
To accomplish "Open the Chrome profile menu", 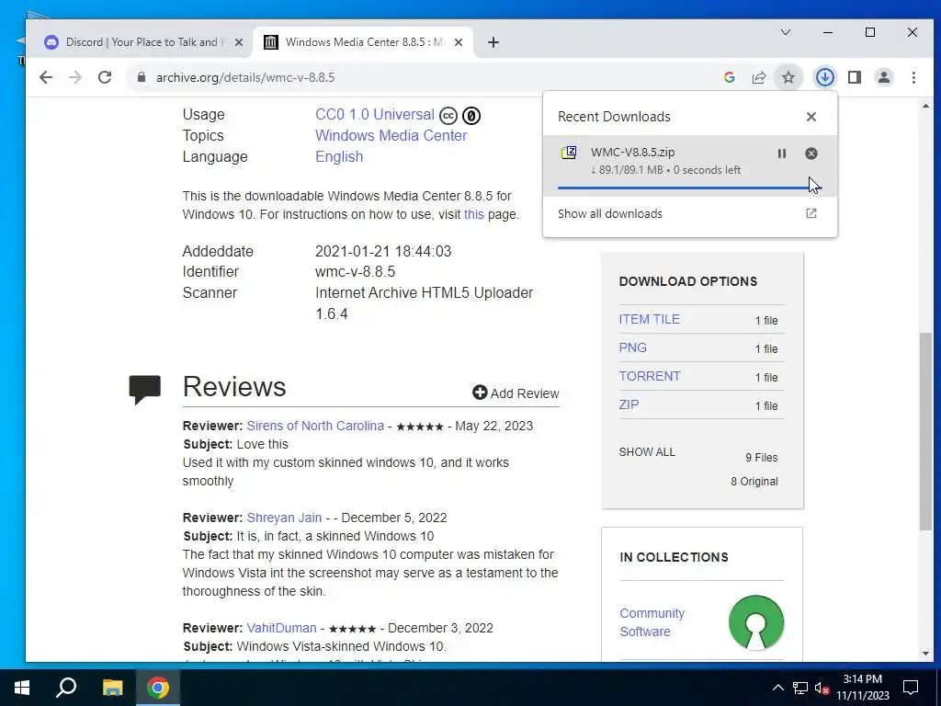I will pos(884,77).
